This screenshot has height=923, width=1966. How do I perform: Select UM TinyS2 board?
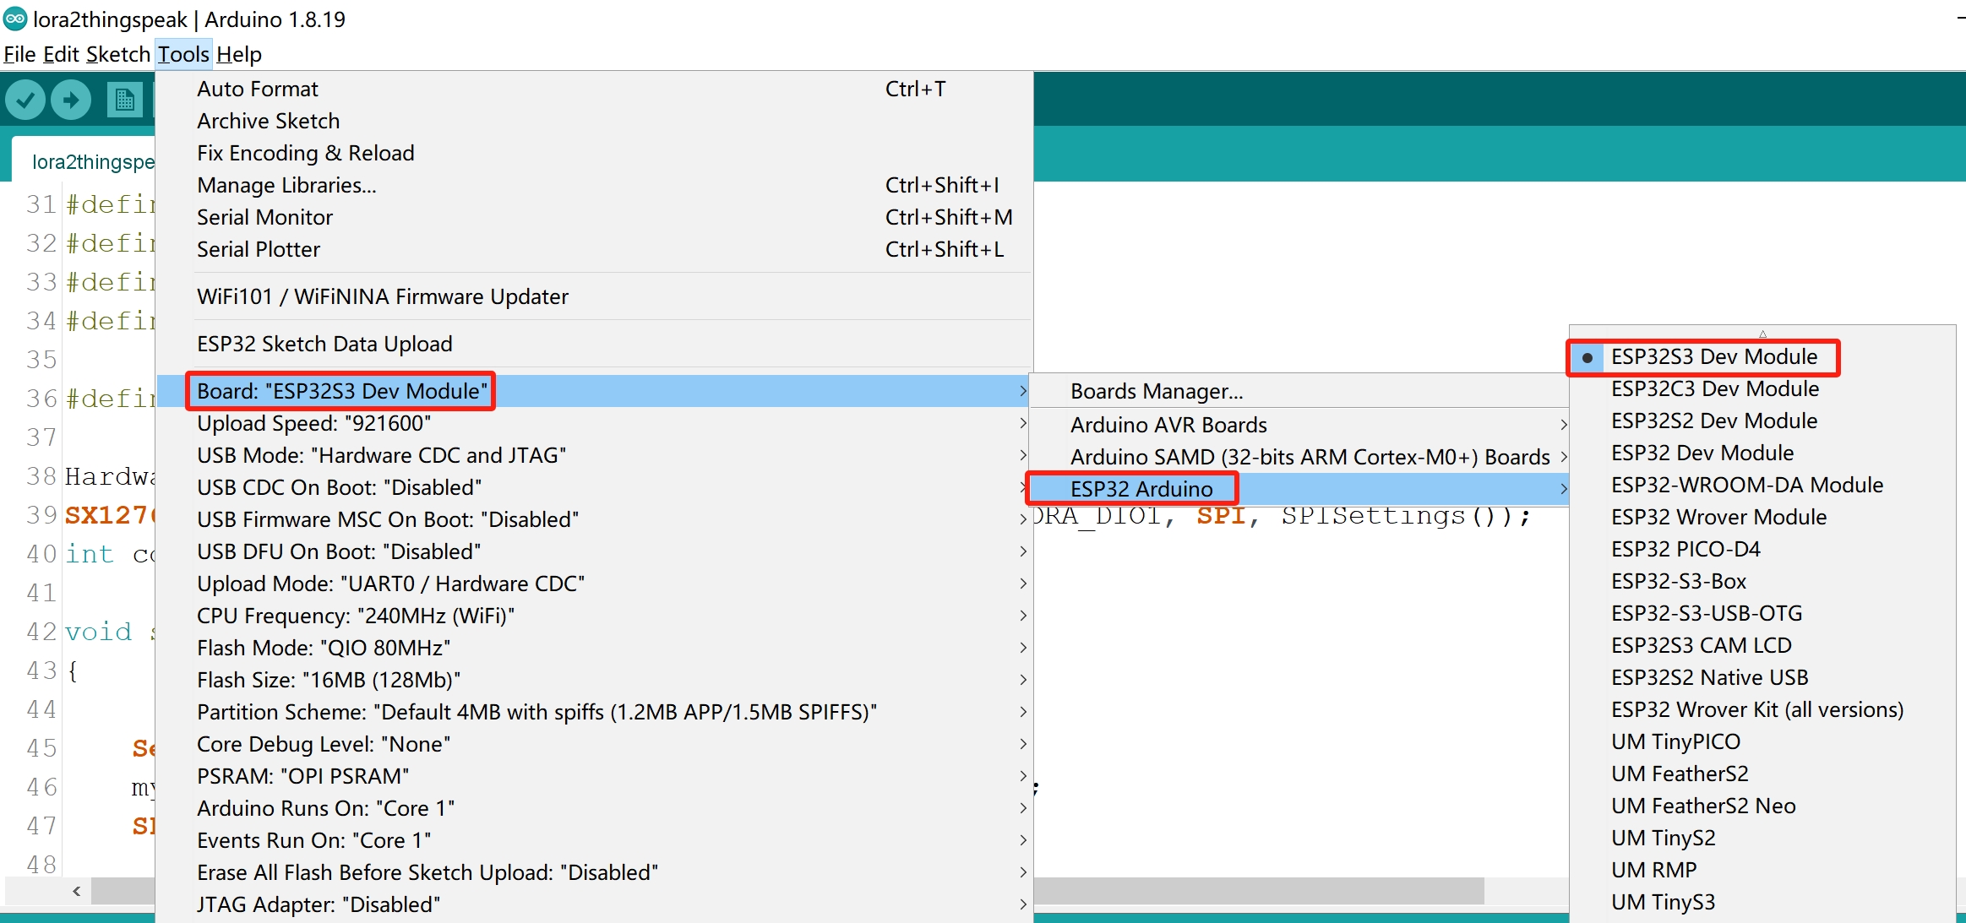pos(1762,838)
